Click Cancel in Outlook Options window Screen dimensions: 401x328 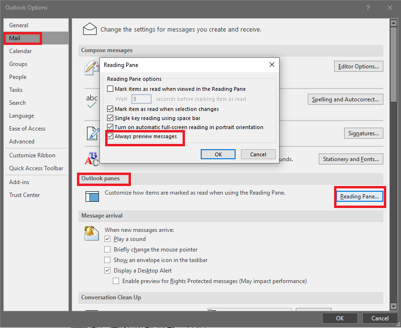[380, 318]
